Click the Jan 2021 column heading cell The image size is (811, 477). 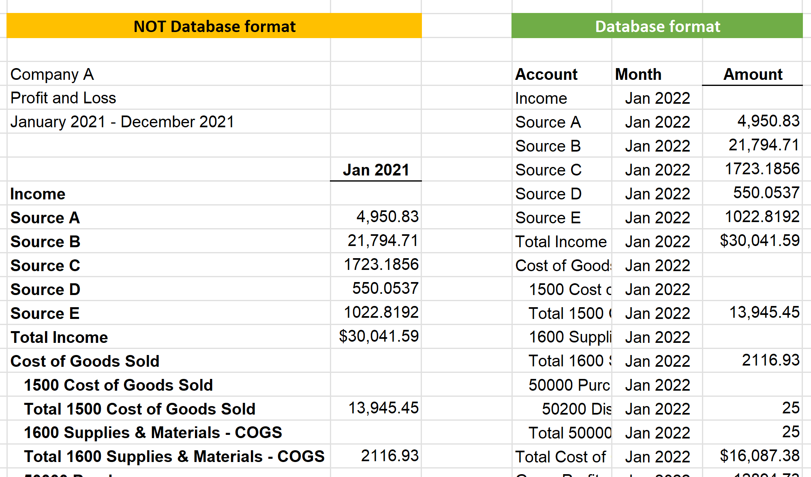[376, 170]
